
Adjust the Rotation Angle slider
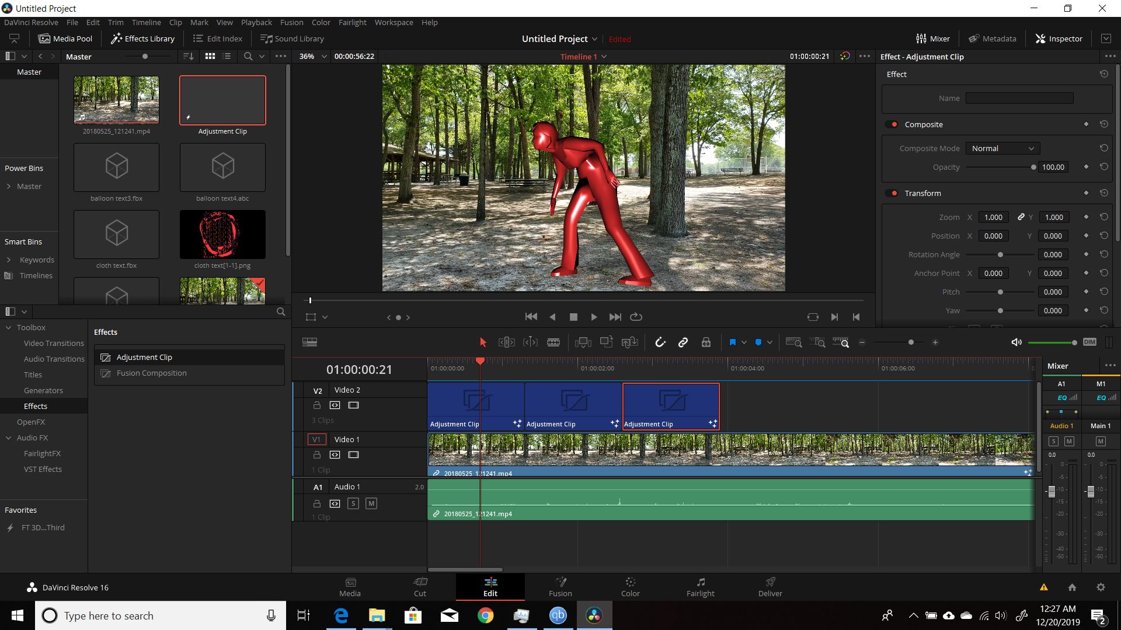coord(1001,255)
